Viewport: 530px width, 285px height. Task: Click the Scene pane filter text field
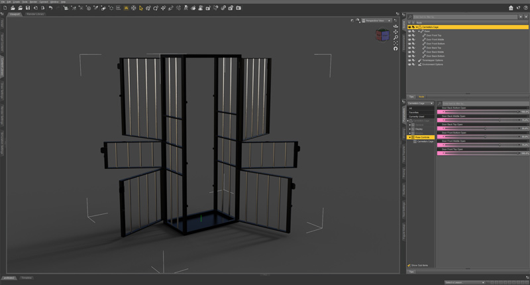click(465, 17)
